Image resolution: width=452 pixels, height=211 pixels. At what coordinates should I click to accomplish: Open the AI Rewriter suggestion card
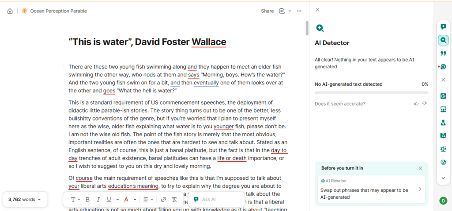pos(371,189)
